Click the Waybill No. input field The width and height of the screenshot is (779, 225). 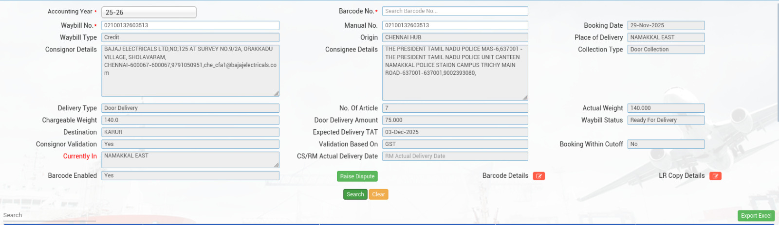190,25
